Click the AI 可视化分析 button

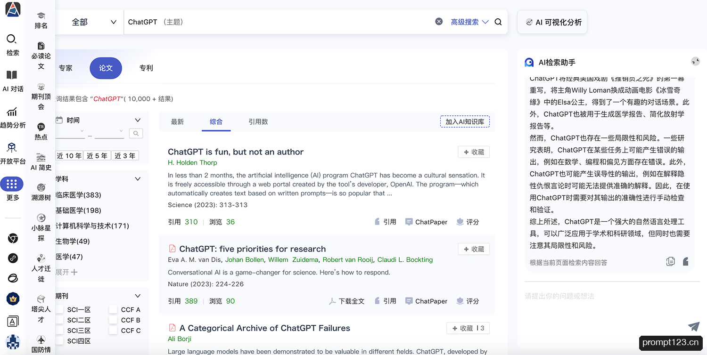[552, 22]
